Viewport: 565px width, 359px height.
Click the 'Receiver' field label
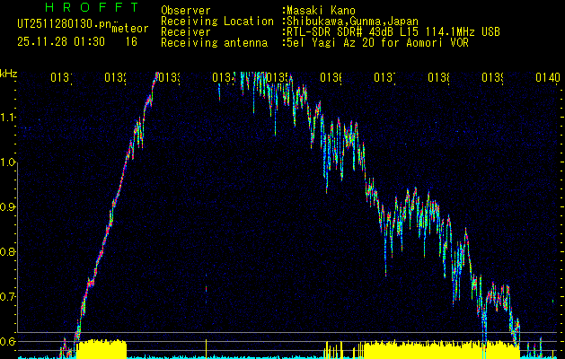(x=186, y=32)
